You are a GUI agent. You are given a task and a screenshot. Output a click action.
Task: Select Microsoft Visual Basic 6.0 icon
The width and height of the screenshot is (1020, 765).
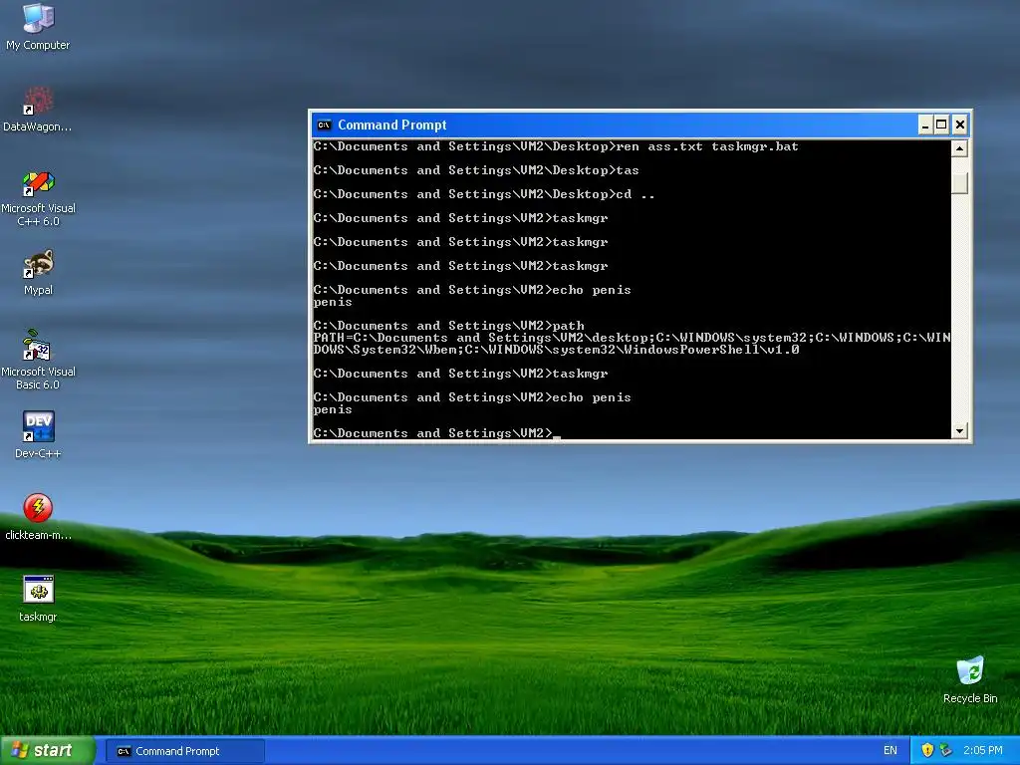pyautogui.click(x=38, y=360)
